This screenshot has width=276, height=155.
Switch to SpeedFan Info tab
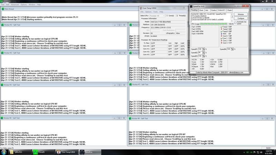pyautogui.click(x=207, y=10)
